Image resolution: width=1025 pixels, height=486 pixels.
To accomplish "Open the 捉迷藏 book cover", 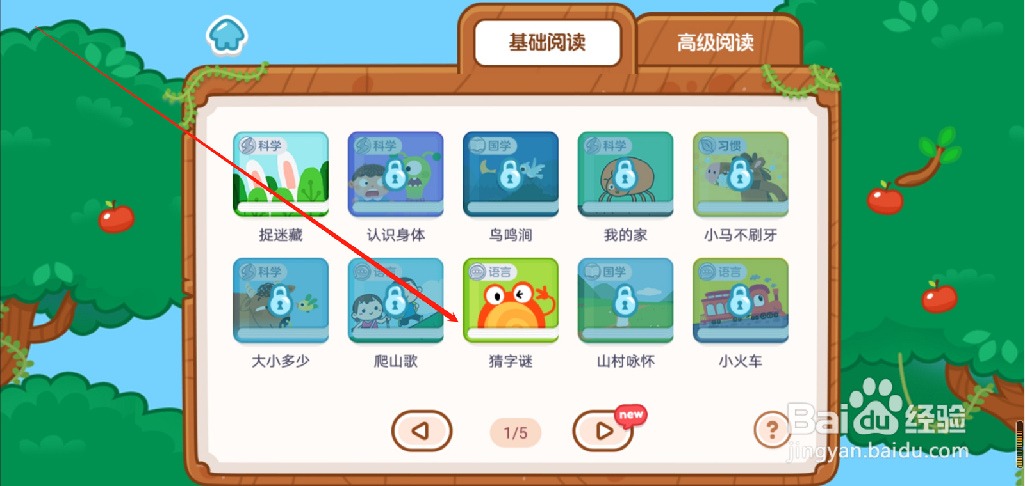I will point(281,174).
